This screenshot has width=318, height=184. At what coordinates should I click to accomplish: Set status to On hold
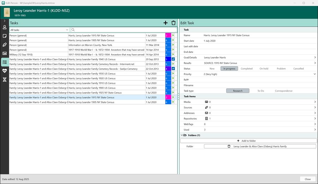pos(264,69)
